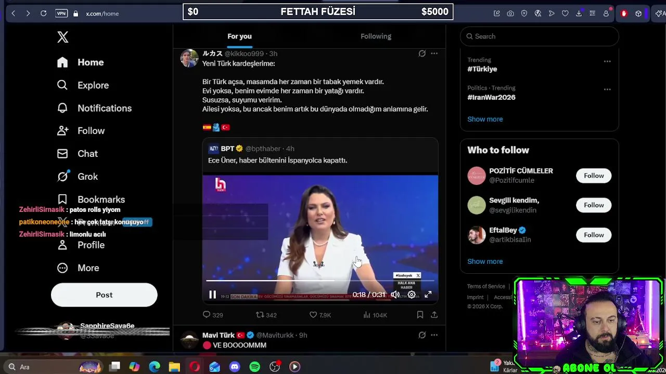Follow POZİTİF CÜMLELER account
Image resolution: width=666 pixels, height=374 pixels.
click(x=594, y=176)
